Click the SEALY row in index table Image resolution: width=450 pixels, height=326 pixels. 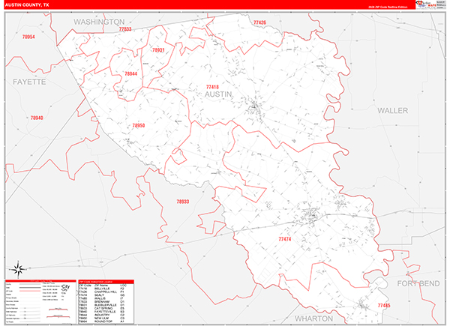click(106, 295)
